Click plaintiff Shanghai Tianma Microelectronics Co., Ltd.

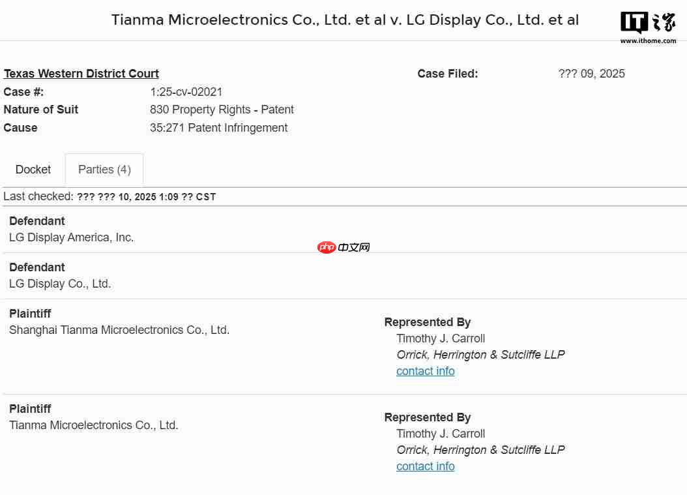pyautogui.click(x=120, y=330)
